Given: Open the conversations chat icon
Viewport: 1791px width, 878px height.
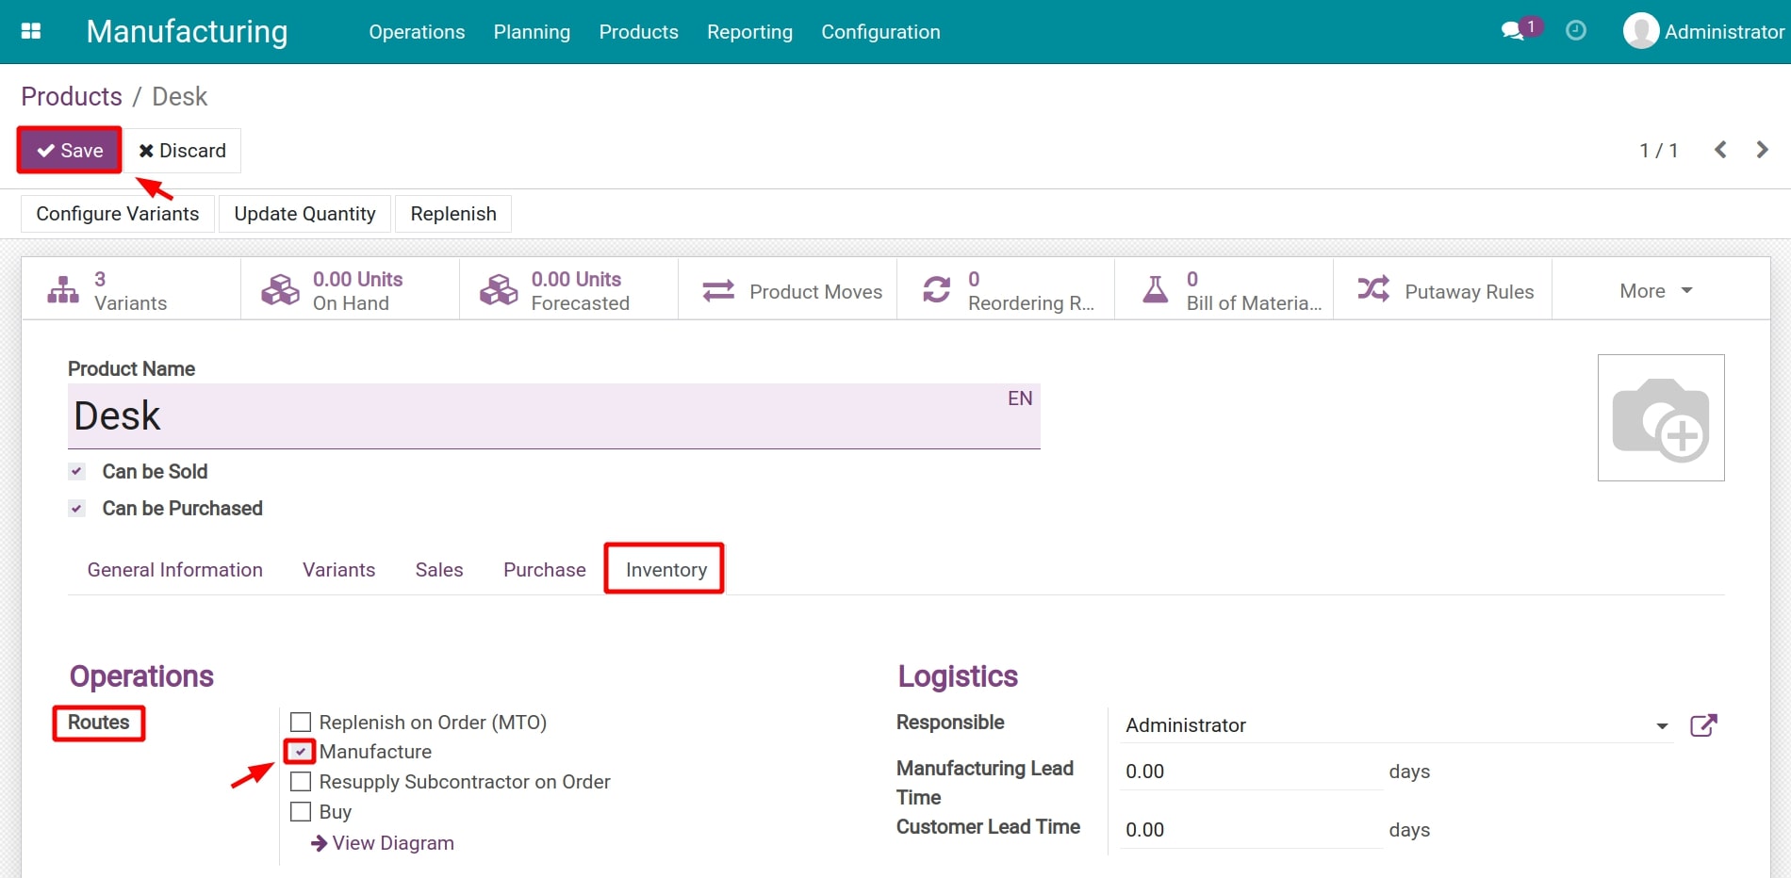Looking at the screenshot, I should [1513, 31].
